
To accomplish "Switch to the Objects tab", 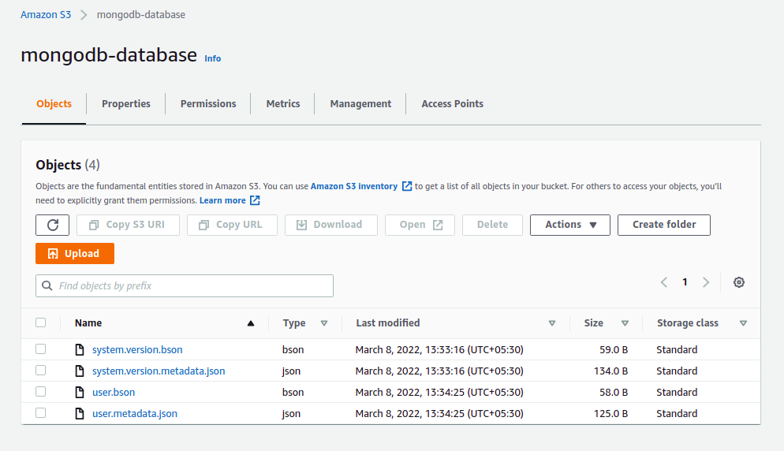I will (54, 104).
